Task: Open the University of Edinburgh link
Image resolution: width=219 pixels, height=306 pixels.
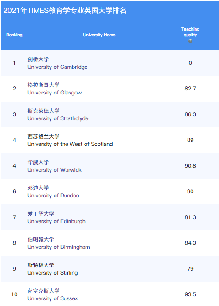Action: [57, 221]
